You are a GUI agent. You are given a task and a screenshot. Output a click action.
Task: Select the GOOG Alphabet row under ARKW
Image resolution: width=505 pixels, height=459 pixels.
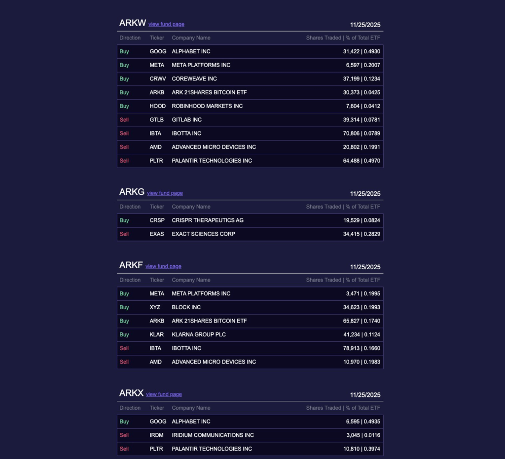[250, 51]
